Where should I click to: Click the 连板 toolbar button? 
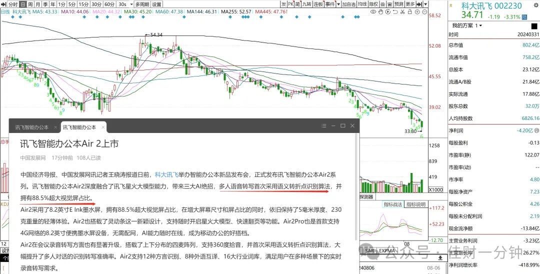click(x=318, y=4)
